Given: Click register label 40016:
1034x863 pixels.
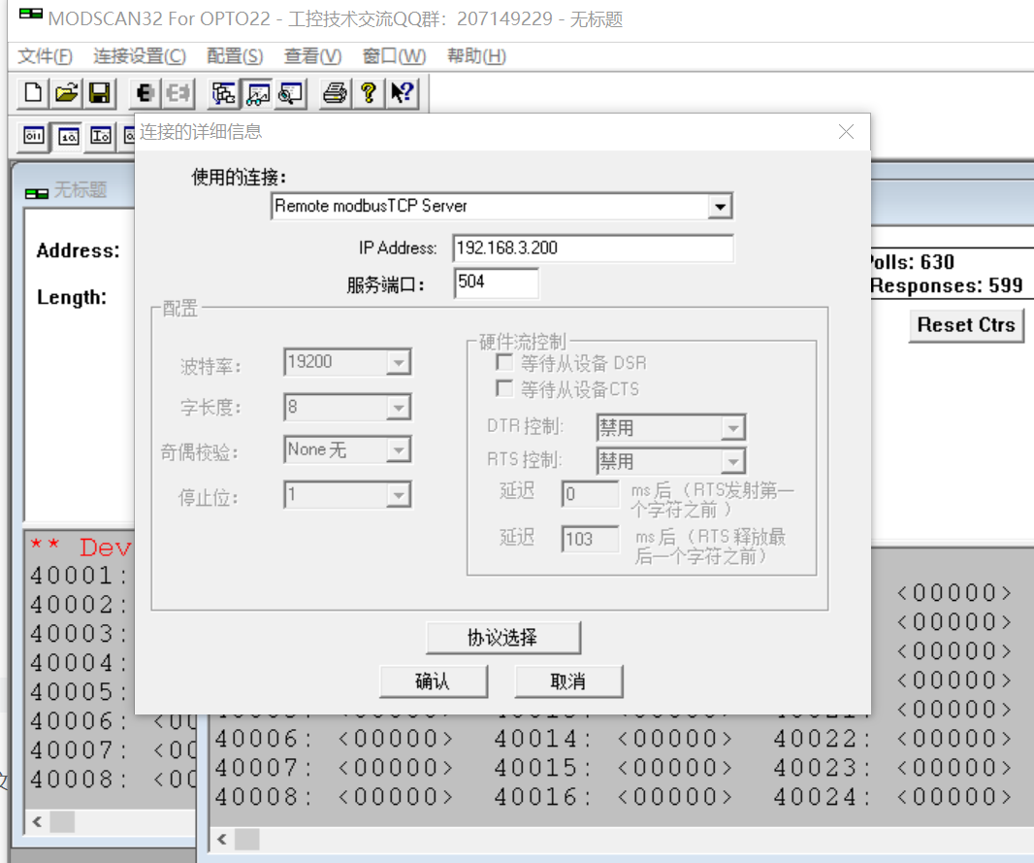Looking at the screenshot, I should click(x=543, y=796).
